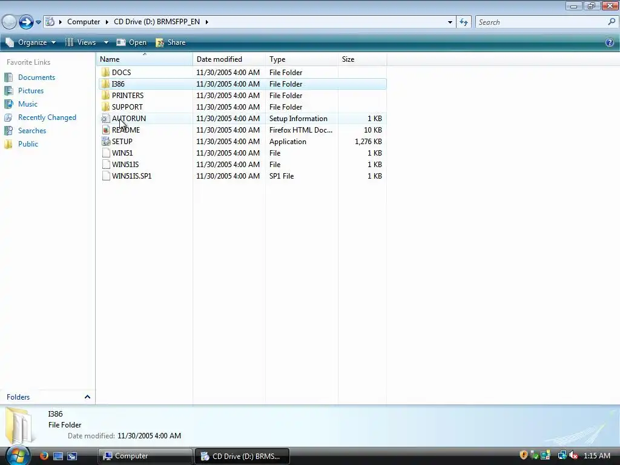The height and width of the screenshot is (465, 620).
Task: Launch Firefox from the Quick Launch bar
Action: coord(44,456)
